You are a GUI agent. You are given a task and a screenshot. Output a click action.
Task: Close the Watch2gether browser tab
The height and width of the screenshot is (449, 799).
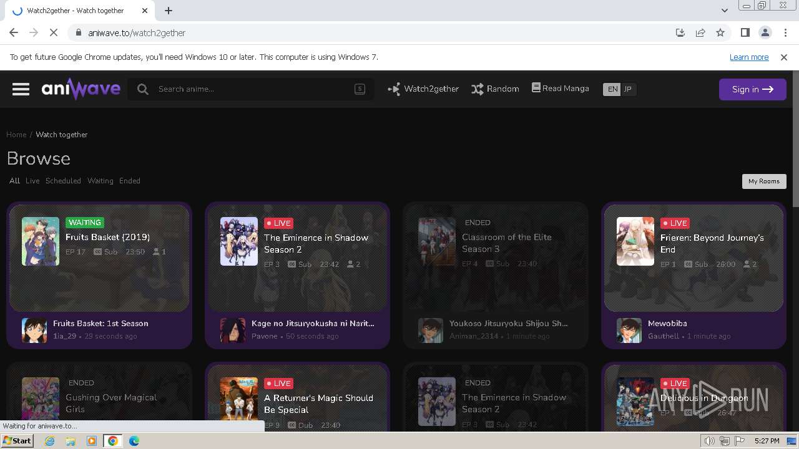pyautogui.click(x=145, y=11)
